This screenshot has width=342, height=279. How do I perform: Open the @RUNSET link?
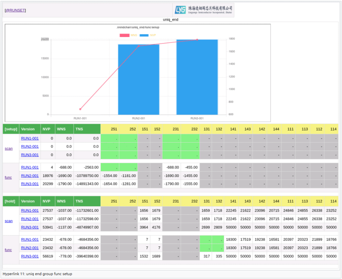(x=15, y=10)
